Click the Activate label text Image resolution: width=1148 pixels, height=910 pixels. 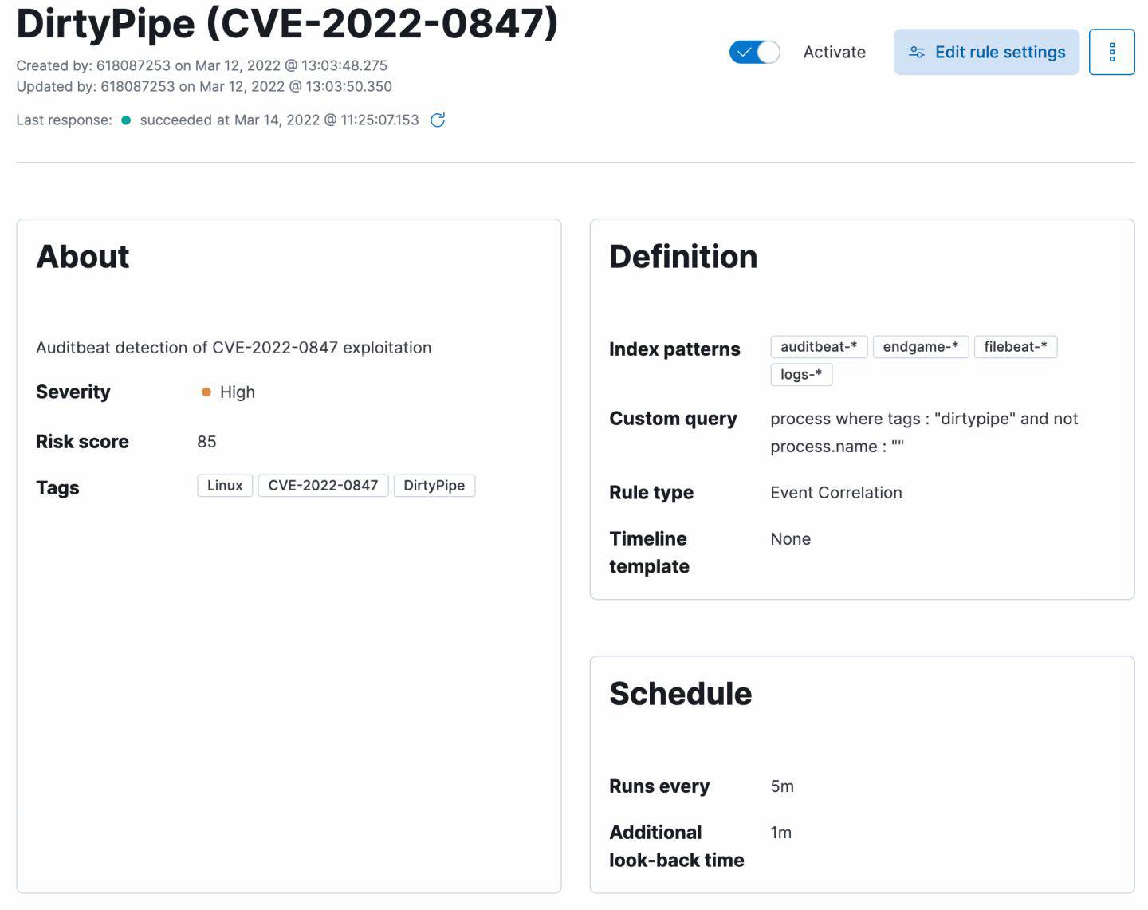point(834,53)
